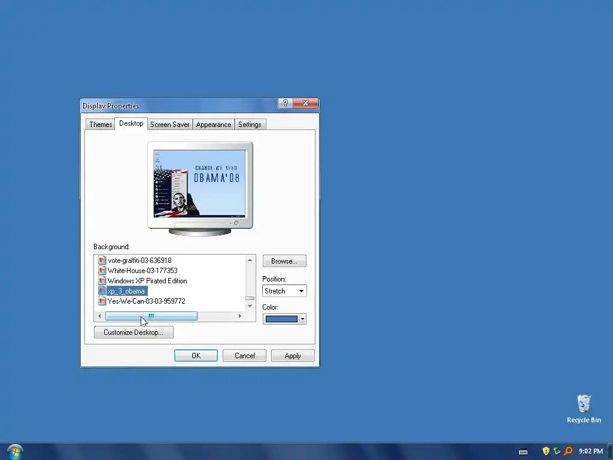Select the Desktop tab
The height and width of the screenshot is (460, 613).
tap(131, 123)
